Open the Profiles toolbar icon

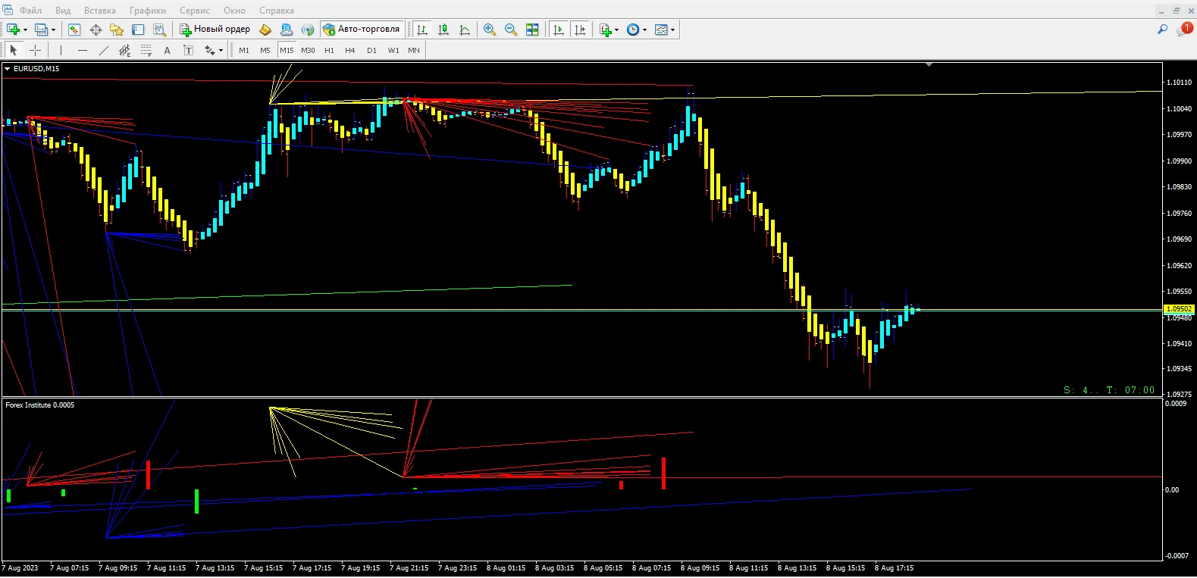click(x=41, y=30)
